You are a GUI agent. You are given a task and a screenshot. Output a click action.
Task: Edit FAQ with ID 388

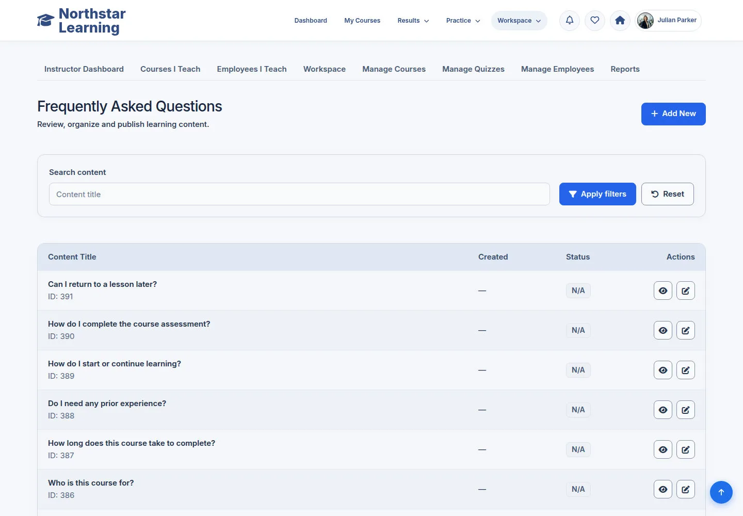tap(686, 410)
